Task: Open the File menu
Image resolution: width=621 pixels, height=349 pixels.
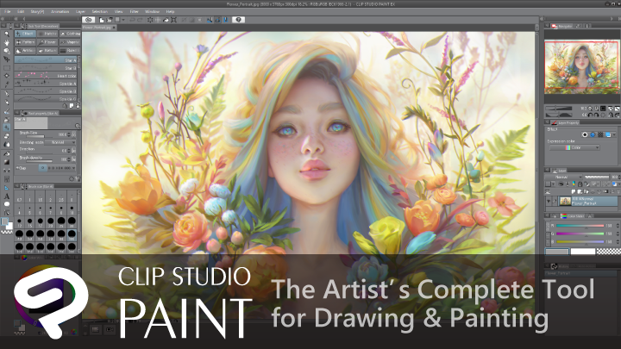Action: [x=7, y=11]
